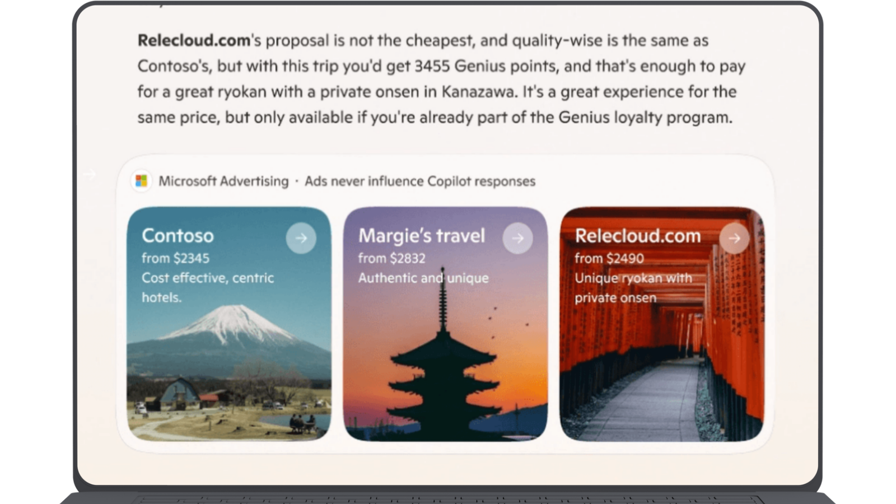Click the arrow icon on the Relecloud.com card
This screenshot has height=504, width=896.
[x=734, y=238]
